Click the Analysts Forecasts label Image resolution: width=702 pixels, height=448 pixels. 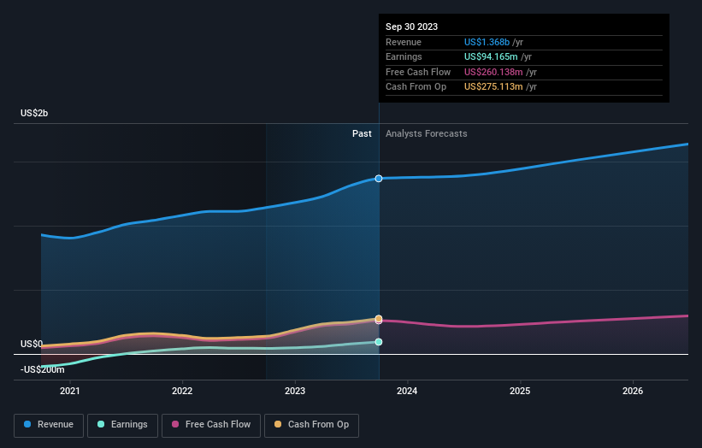coord(426,134)
